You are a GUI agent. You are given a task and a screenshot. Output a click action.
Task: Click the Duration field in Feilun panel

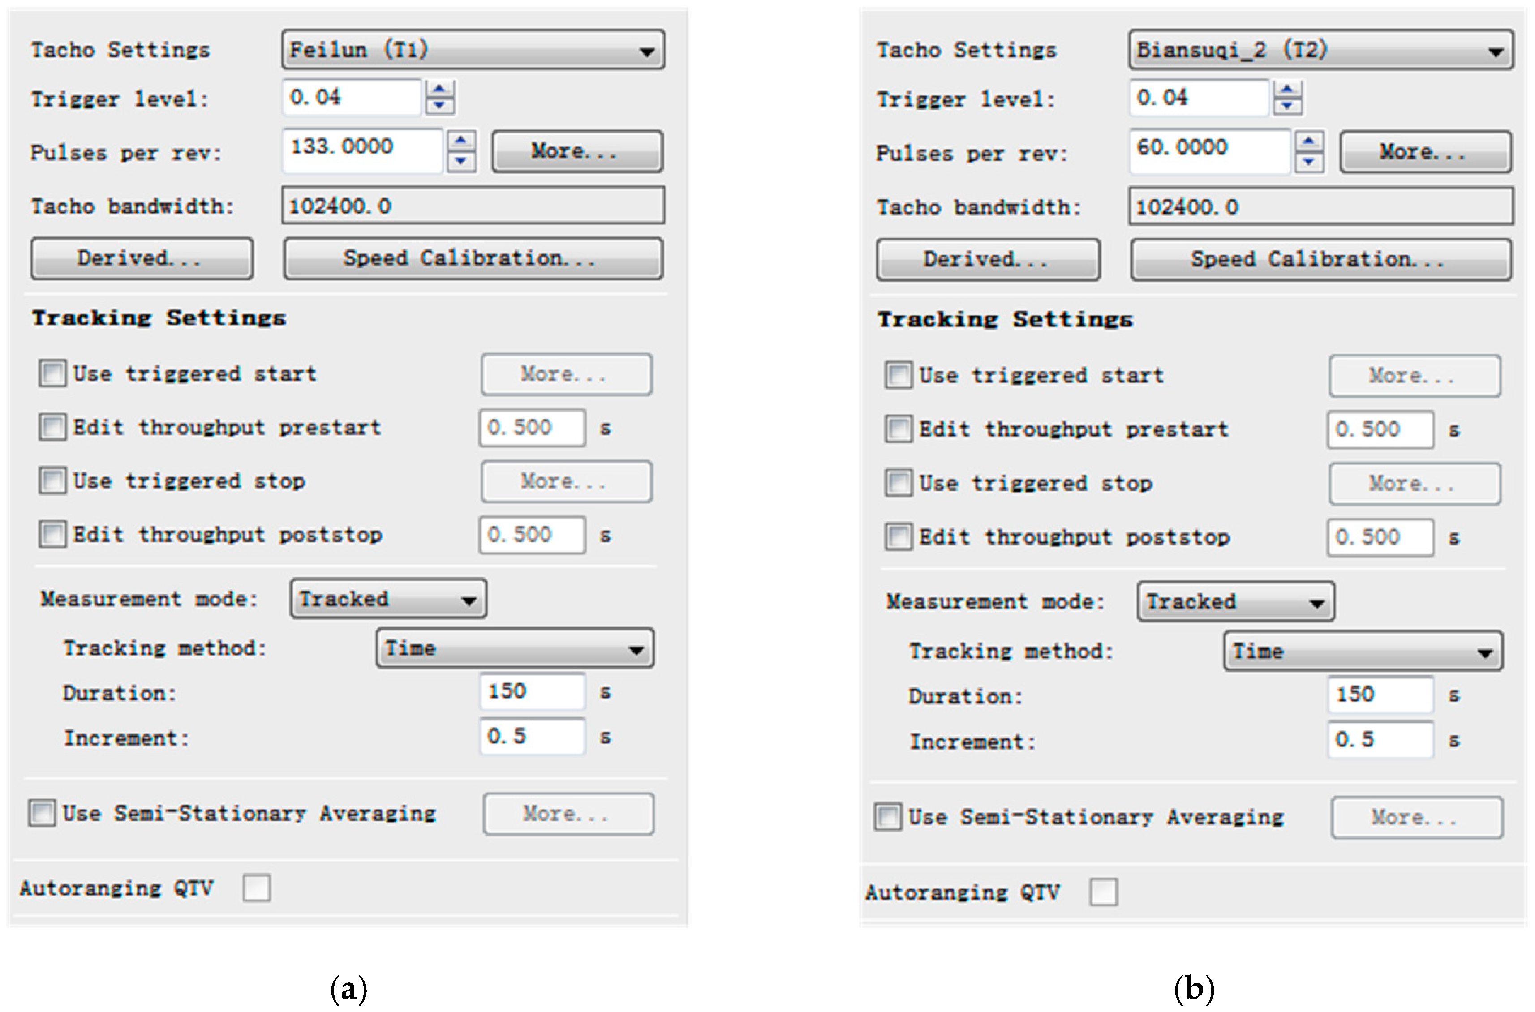[x=532, y=692]
